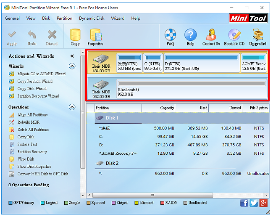Open the Partition menu
273x217 pixels.
64,19
